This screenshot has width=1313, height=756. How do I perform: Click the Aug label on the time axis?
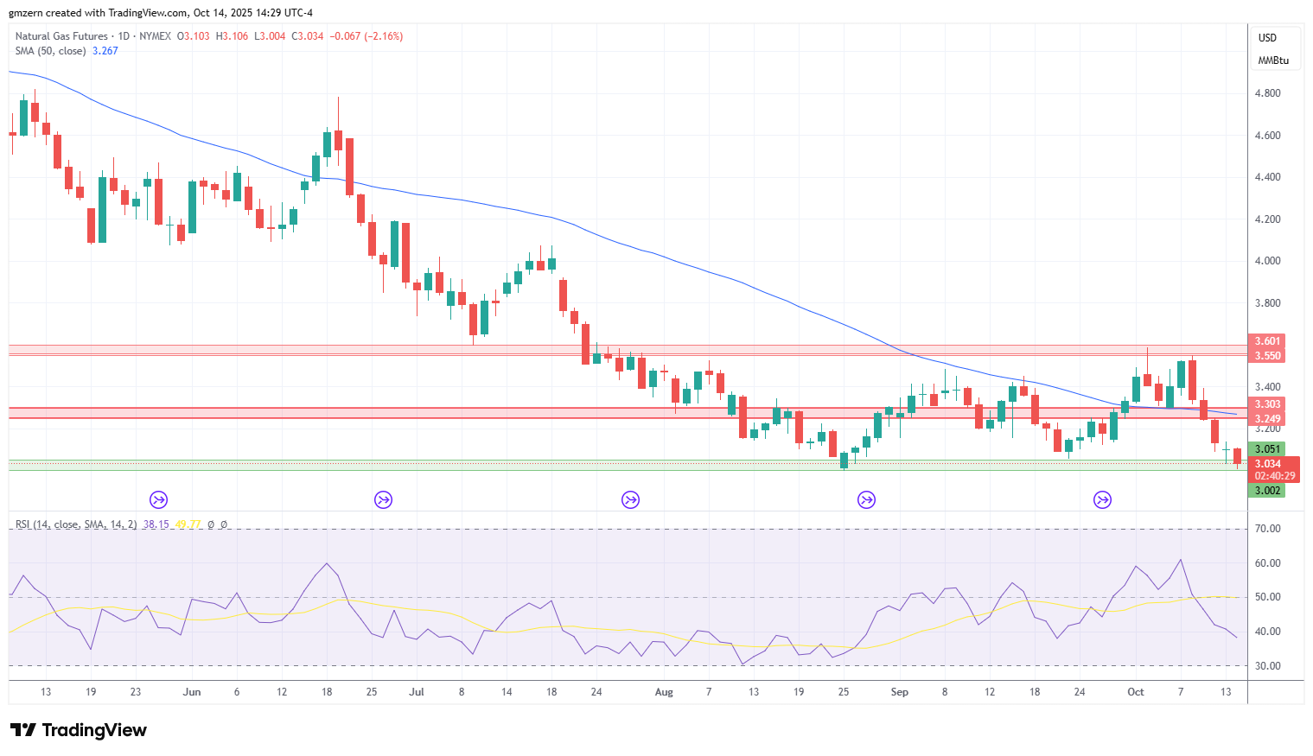click(x=664, y=692)
